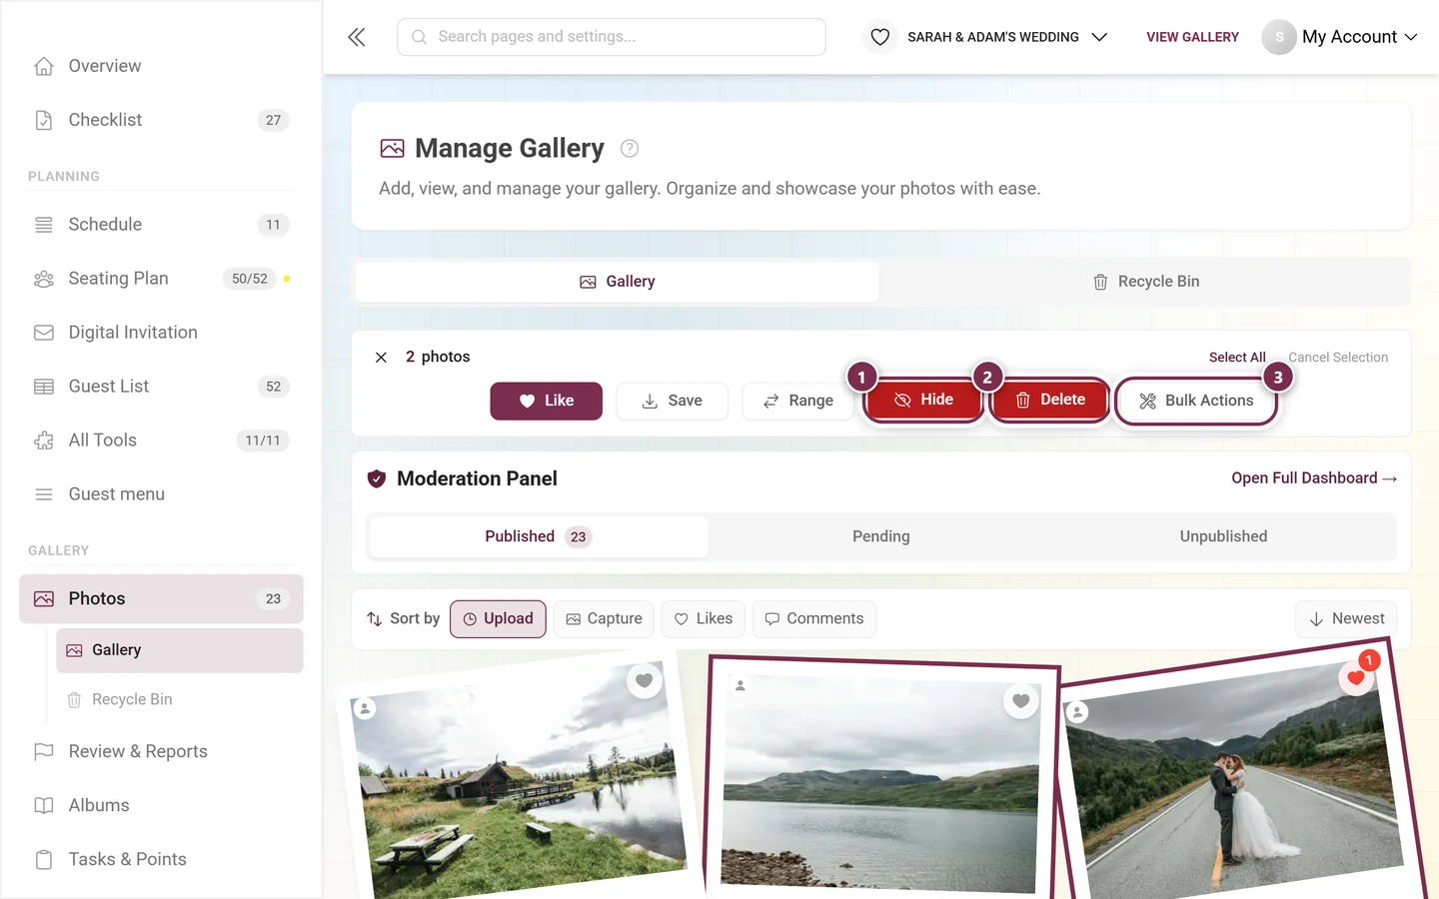Open All Tools from sidebar
Viewport: 1439px width, 899px height.
(161, 441)
